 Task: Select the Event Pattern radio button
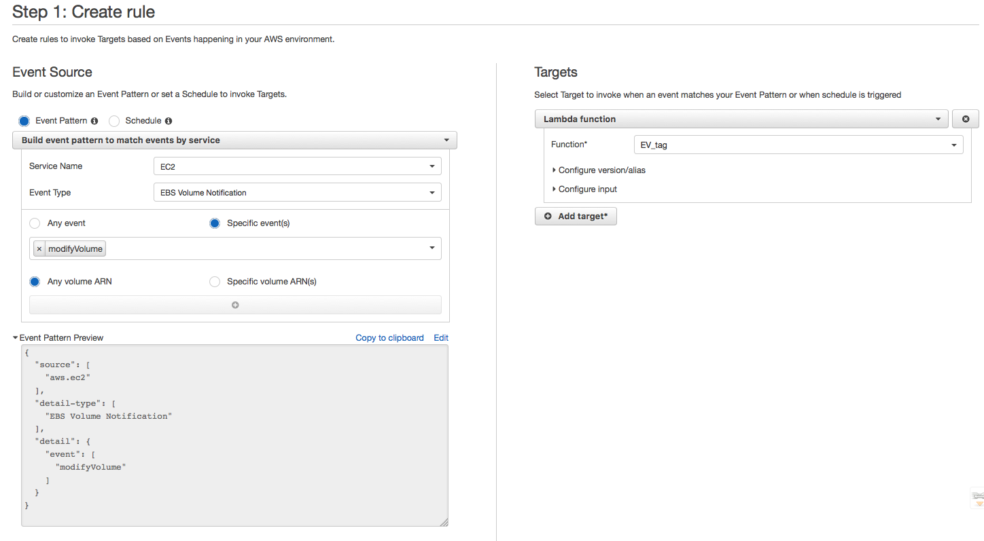point(24,121)
